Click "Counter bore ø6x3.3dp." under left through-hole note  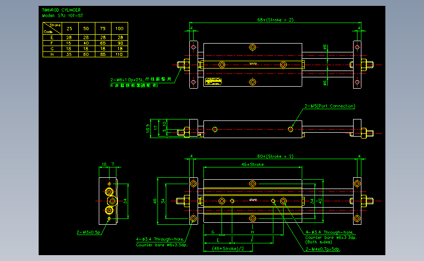coord(162,245)
